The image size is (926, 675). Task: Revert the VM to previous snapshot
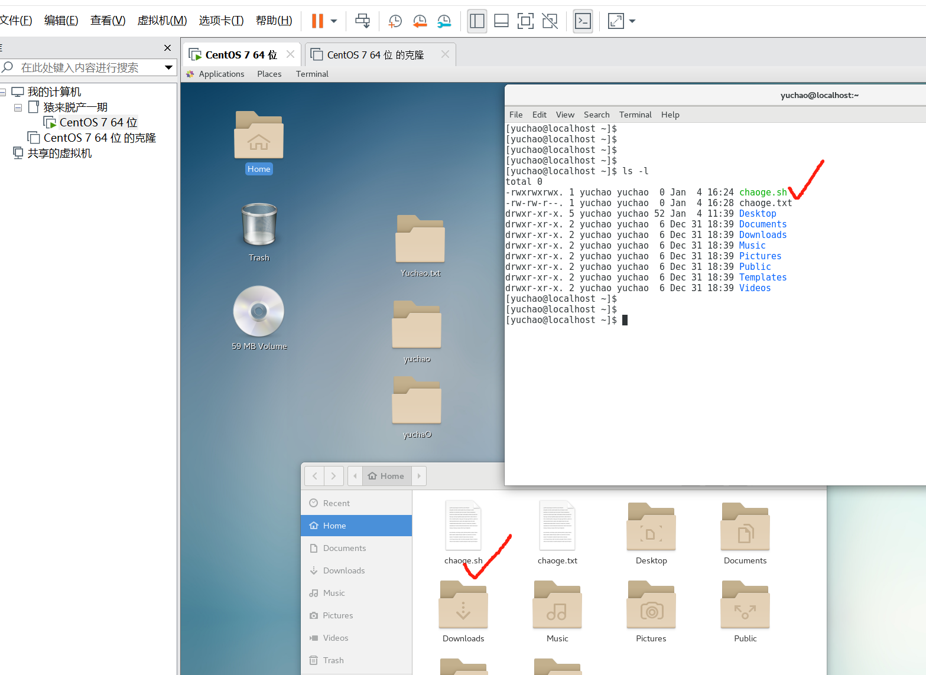420,21
